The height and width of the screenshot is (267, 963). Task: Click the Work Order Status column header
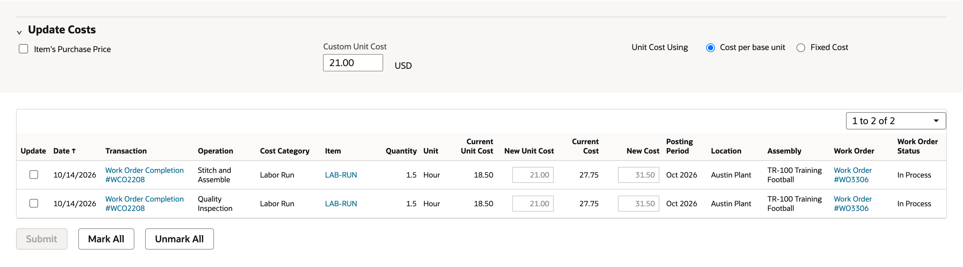point(918,146)
